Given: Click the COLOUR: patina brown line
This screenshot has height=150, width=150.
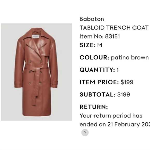Looking at the screenshot, I should pyautogui.click(x=114, y=57).
